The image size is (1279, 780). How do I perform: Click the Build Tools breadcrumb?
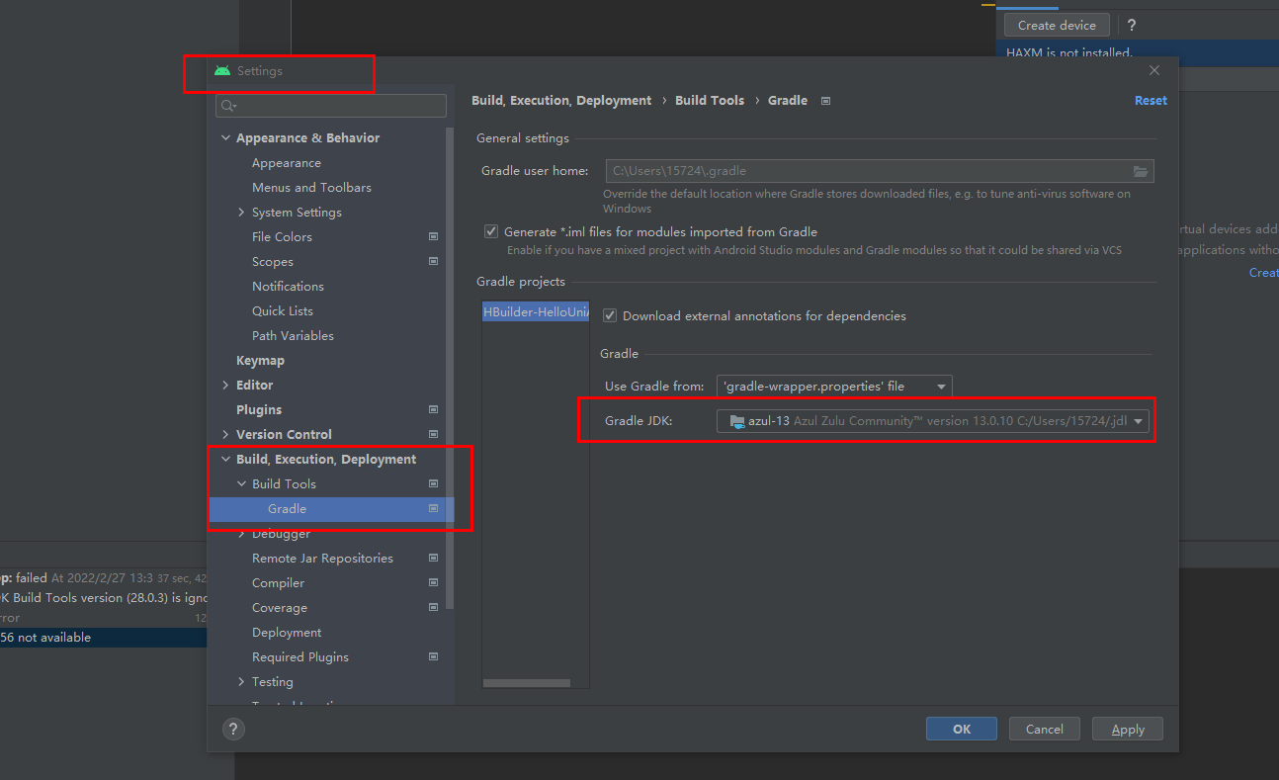710,101
